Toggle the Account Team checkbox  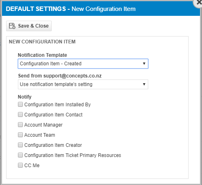[x=20, y=135]
